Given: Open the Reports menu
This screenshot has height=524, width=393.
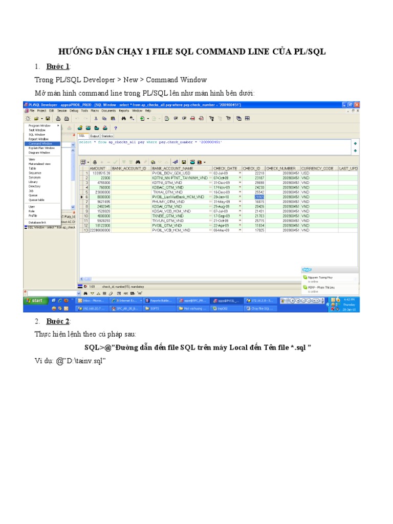Looking at the screenshot, I should pos(124,111).
